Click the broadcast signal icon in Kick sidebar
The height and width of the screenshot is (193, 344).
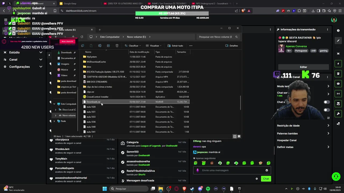tap(338, 94)
